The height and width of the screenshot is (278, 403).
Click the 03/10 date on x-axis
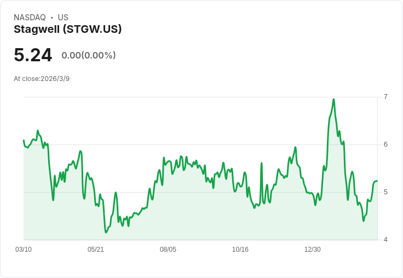click(24, 250)
